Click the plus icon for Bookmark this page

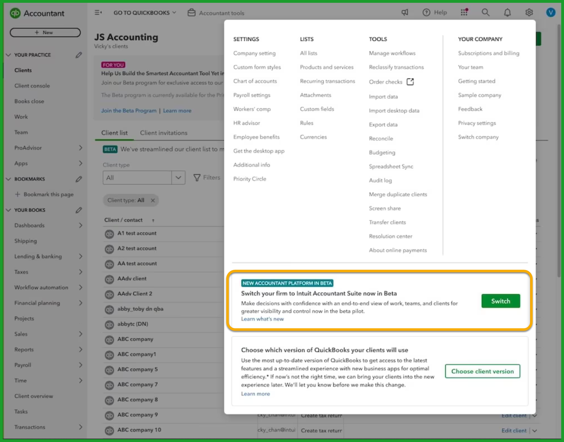coord(17,194)
